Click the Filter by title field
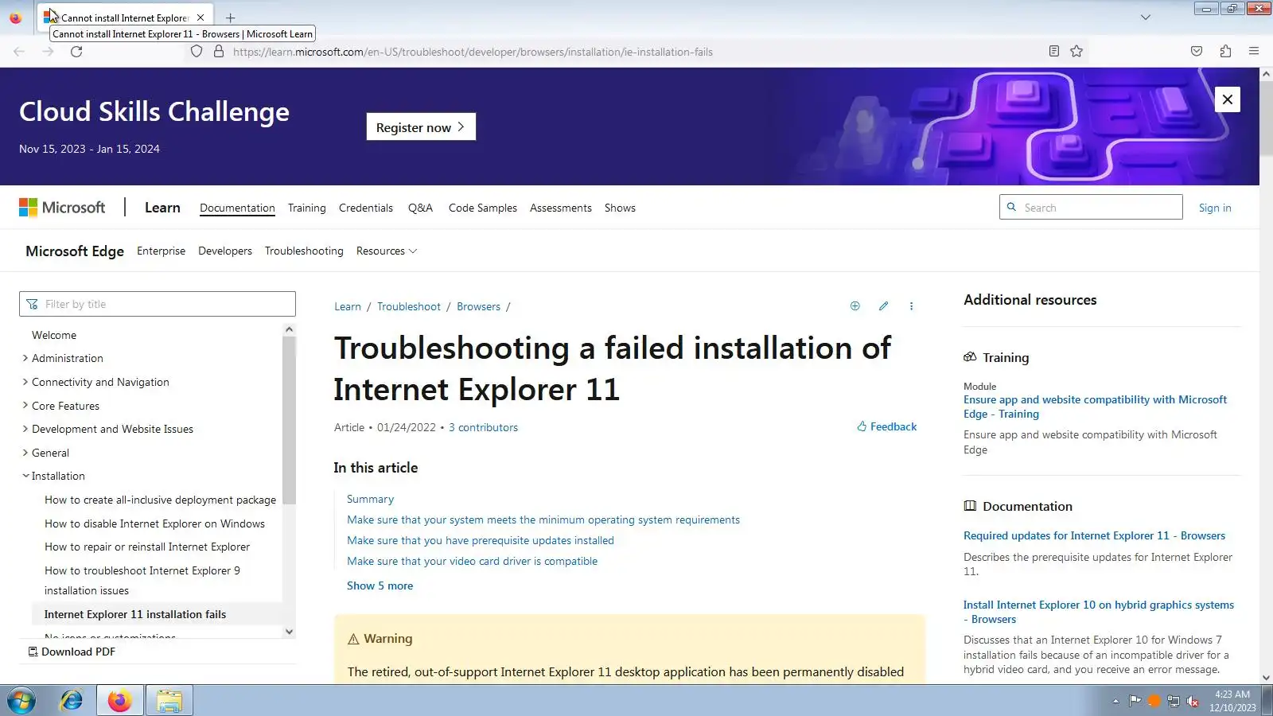This screenshot has height=716, width=1273. click(x=158, y=304)
